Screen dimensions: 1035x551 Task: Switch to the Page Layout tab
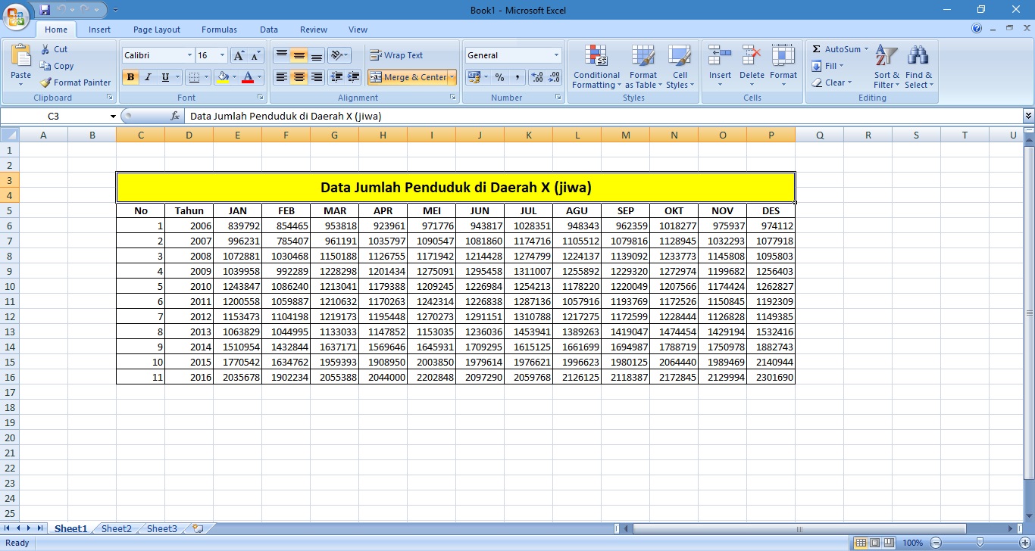[157, 30]
